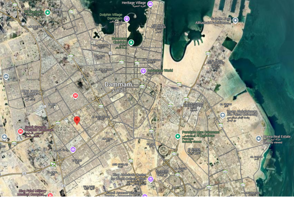Viewport: 294px width, 197px height.
Task: Open the Saudi German Hospital marker
Action: click(x=20, y=131)
